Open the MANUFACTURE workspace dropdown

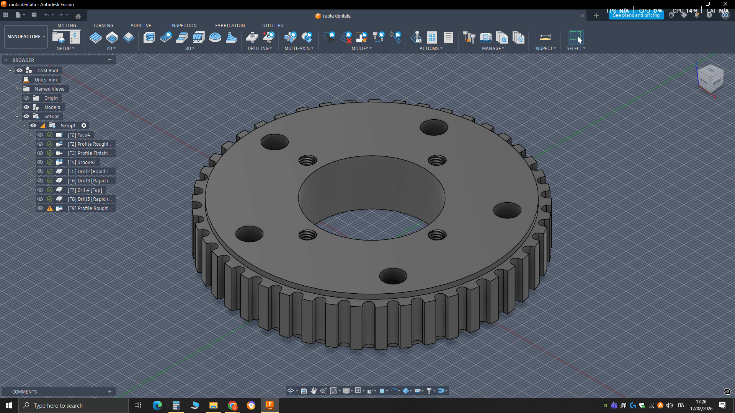point(26,37)
